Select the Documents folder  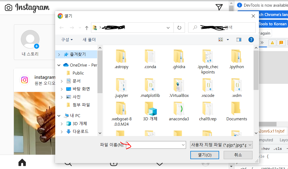point(236,111)
